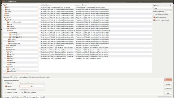Click the renaming-copy folder icon
This screenshot has height=98, width=174.
pos(10,35)
